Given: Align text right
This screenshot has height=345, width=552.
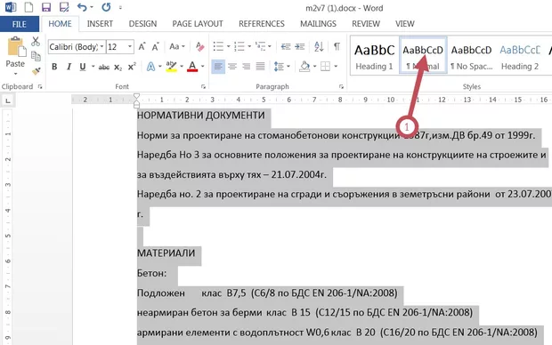Looking at the screenshot, I should (x=247, y=67).
